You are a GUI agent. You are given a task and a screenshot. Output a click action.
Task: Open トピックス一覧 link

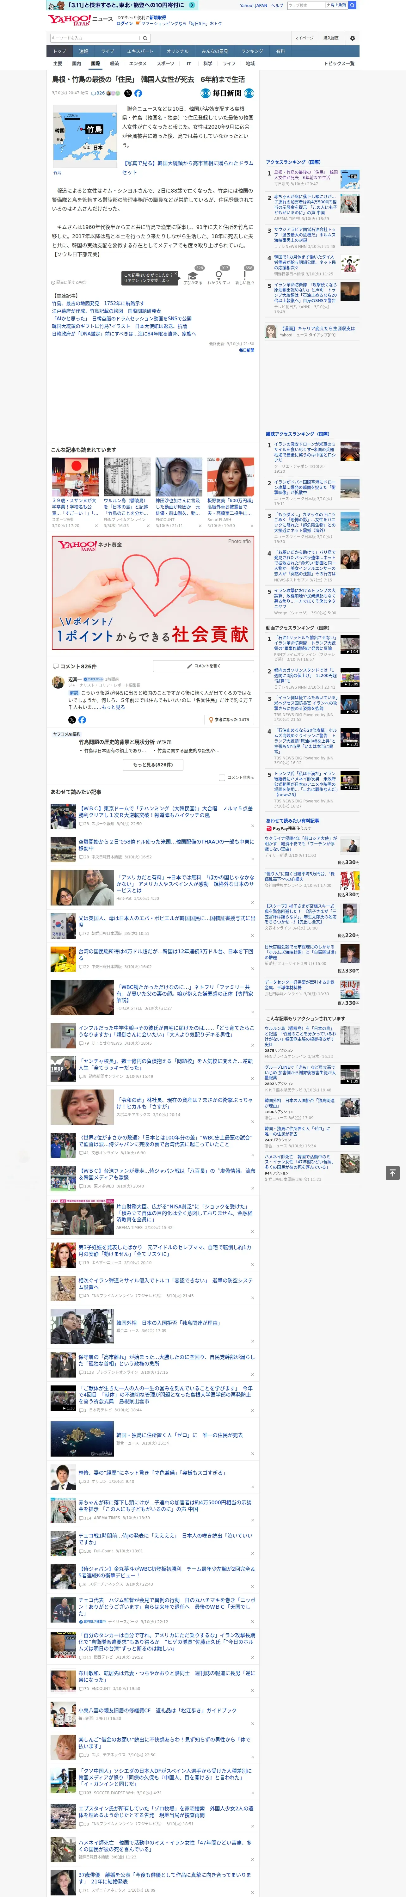point(339,64)
